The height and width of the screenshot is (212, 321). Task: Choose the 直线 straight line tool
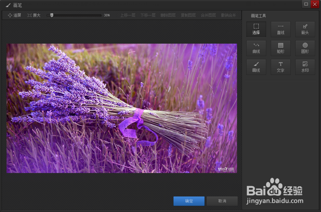(x=281, y=29)
